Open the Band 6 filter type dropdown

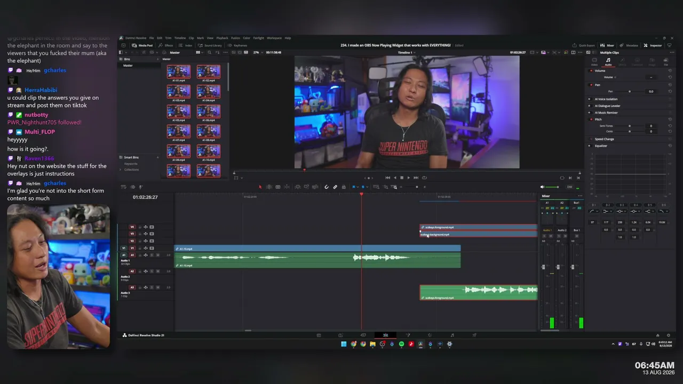tap(663, 211)
